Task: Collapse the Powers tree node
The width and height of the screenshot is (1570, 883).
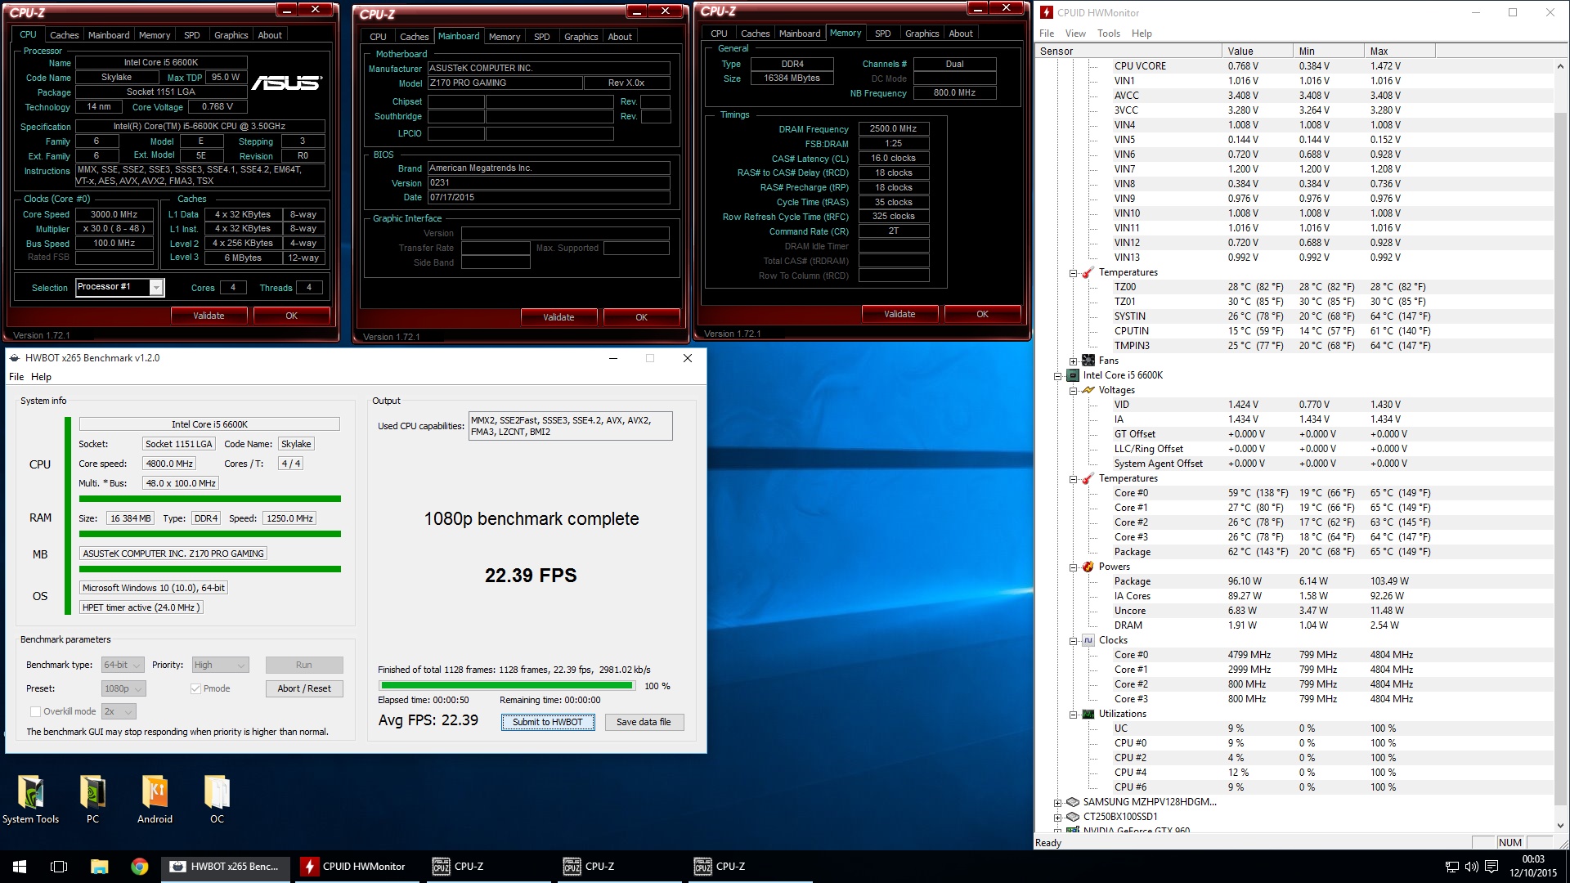Action: coord(1073,567)
